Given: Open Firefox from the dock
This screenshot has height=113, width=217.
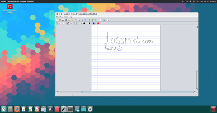Looking at the screenshot, I should (17, 109).
